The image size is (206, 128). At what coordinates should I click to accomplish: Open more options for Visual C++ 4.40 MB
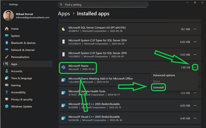195,118
